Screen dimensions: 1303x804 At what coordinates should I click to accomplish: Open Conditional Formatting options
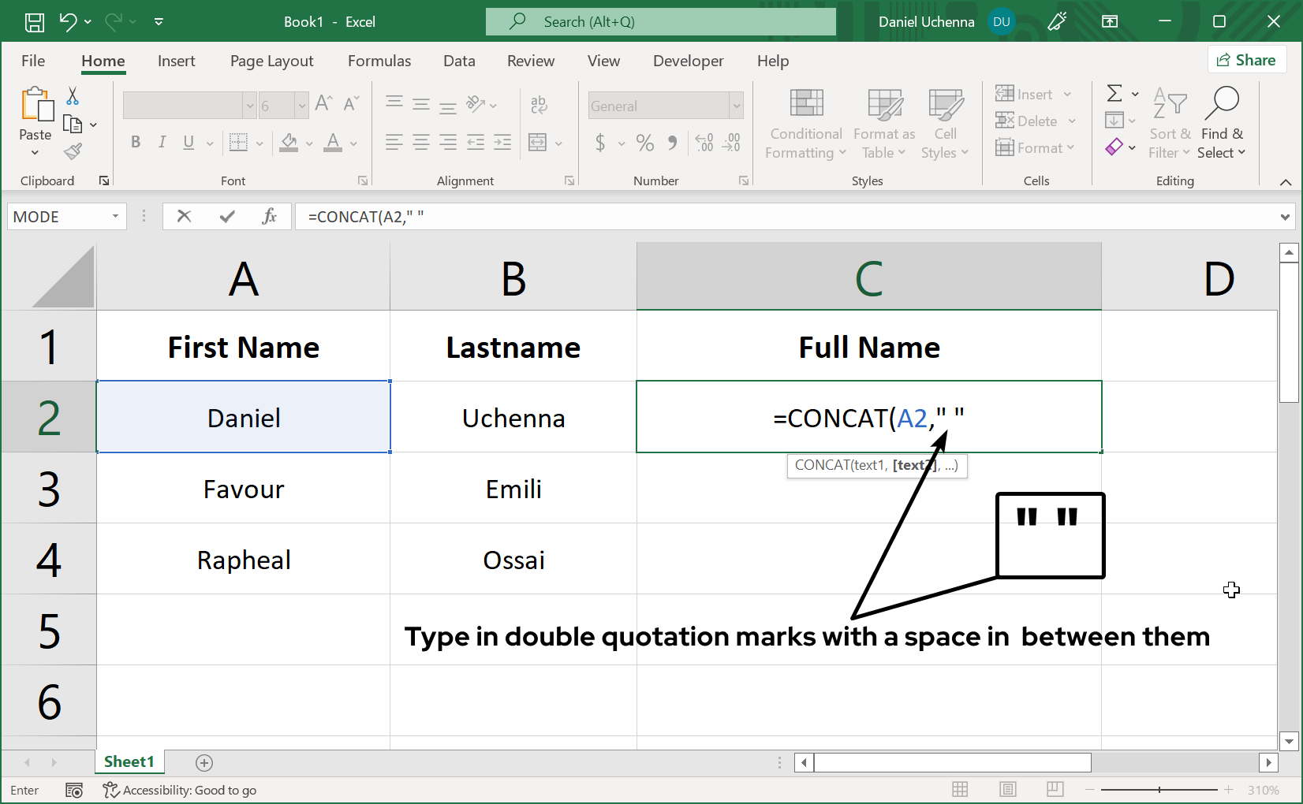click(804, 124)
